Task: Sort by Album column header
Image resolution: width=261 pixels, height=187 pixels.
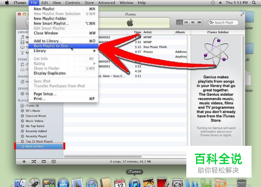Action: (x=180, y=32)
